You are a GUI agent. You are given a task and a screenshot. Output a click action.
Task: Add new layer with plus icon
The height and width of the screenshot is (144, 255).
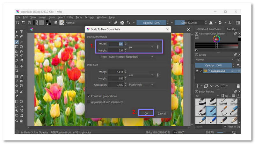click(x=198, y=86)
